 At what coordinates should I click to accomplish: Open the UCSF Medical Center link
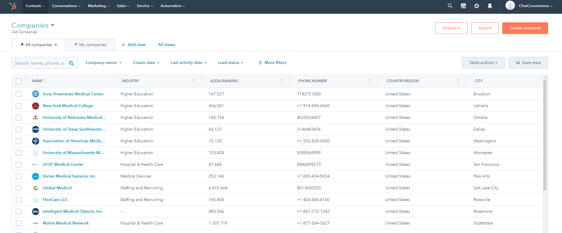tap(63, 164)
